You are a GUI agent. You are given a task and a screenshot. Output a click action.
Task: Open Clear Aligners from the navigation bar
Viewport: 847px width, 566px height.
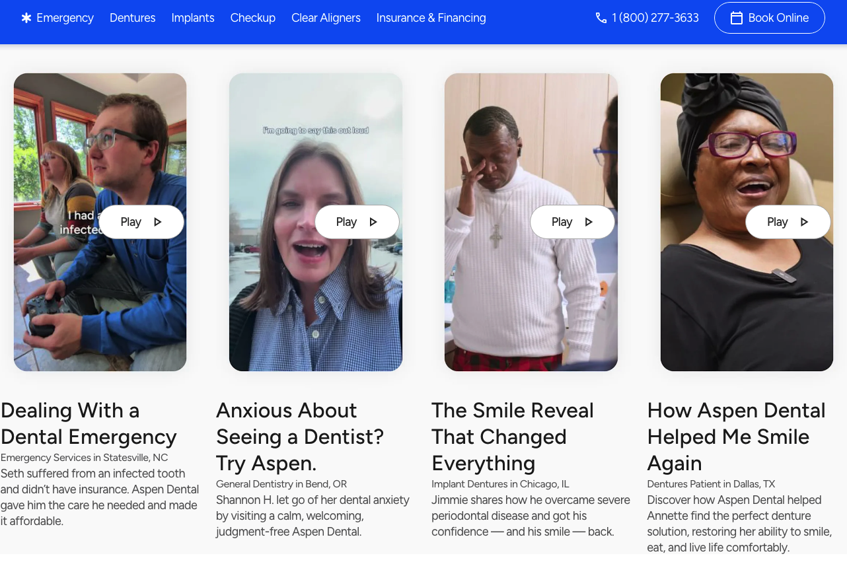pyautogui.click(x=326, y=18)
